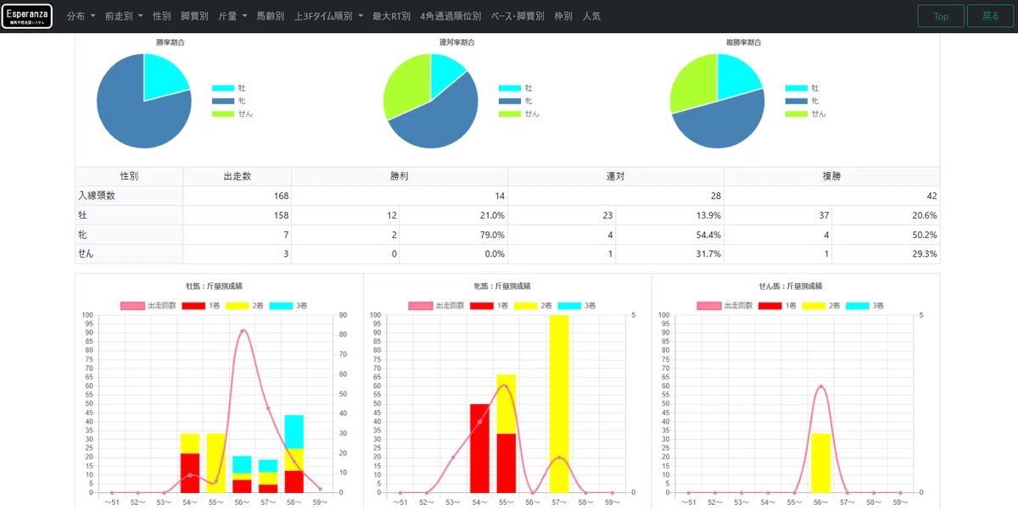Toggle 牝 legend in 連対率割合 pie chart

516,101
